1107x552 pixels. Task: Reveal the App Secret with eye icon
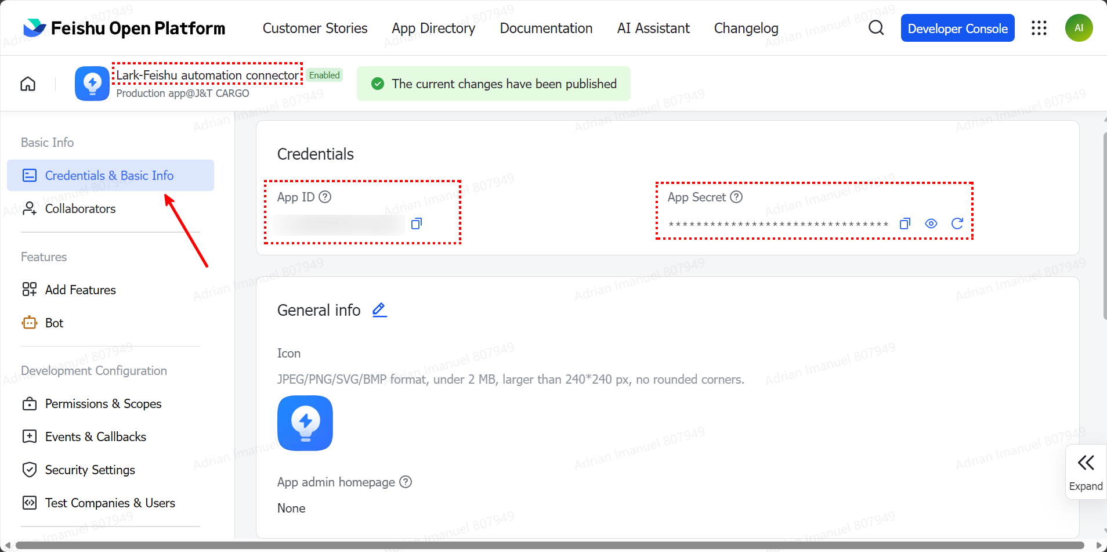click(x=931, y=223)
